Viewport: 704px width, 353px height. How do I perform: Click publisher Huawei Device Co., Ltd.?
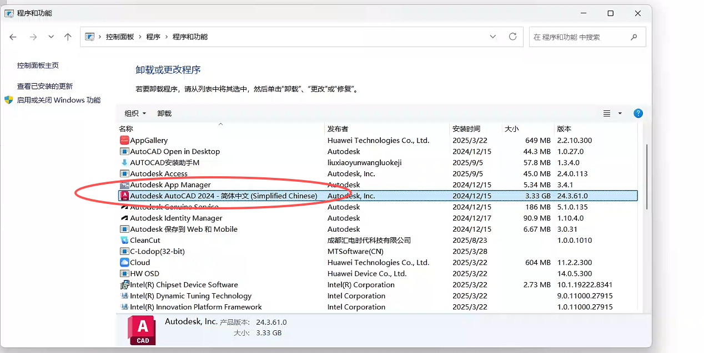point(367,273)
